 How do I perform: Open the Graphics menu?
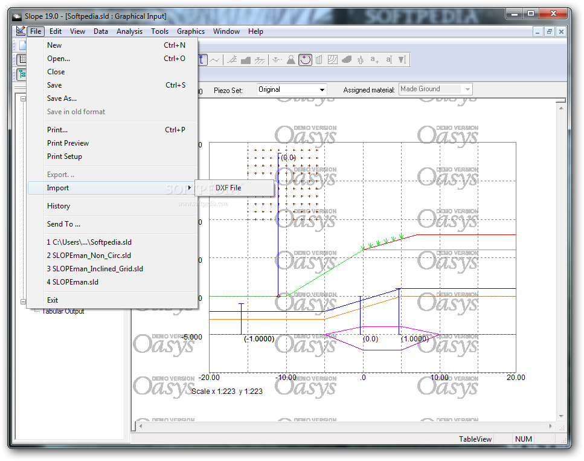[x=191, y=31]
